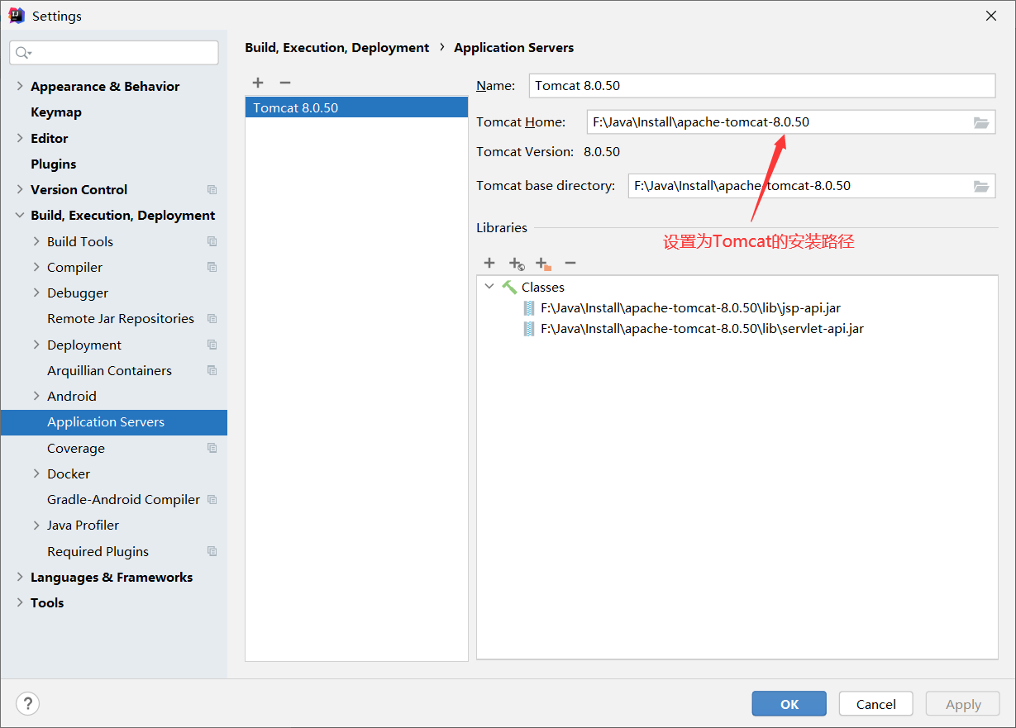Expand the Build Tools node

(36, 241)
